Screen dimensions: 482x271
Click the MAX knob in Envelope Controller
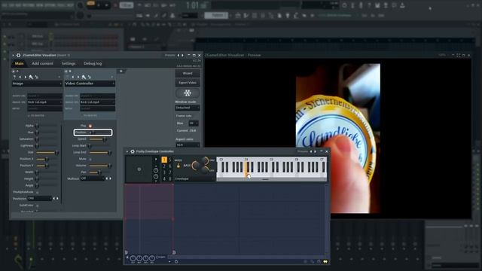pos(205,160)
